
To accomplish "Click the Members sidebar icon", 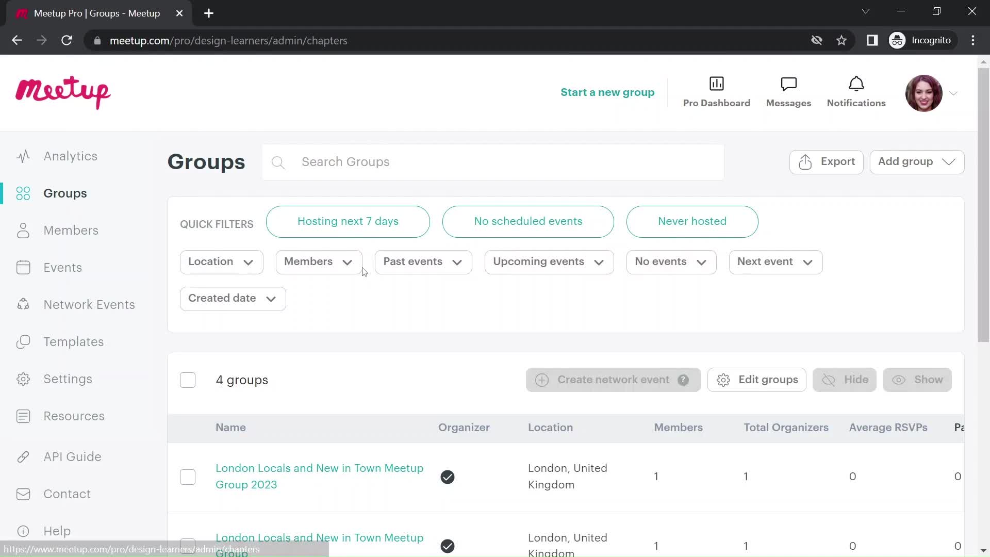I will pos(23,231).
